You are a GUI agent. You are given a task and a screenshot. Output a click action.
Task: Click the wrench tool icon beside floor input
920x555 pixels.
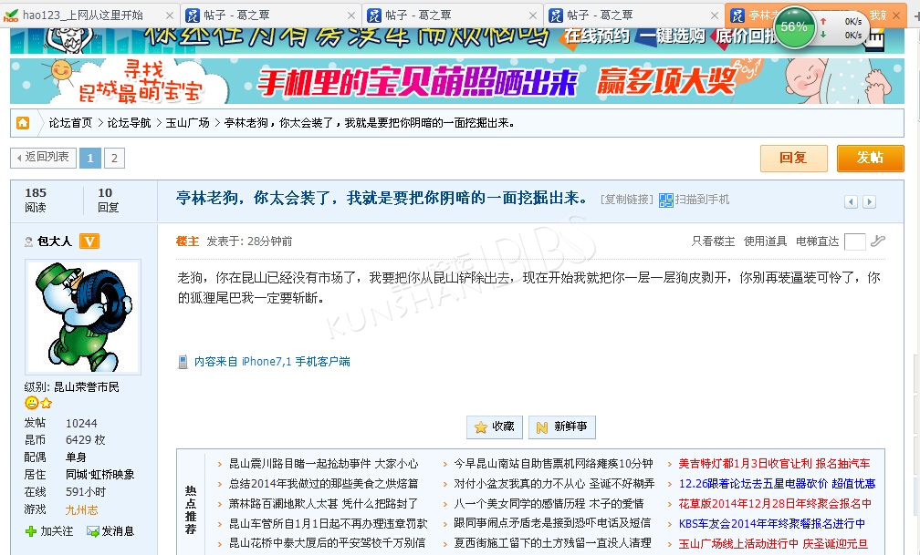878,241
